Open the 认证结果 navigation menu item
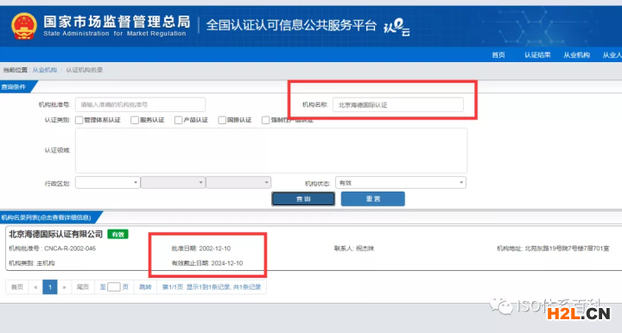This screenshot has width=622, height=333. click(537, 55)
